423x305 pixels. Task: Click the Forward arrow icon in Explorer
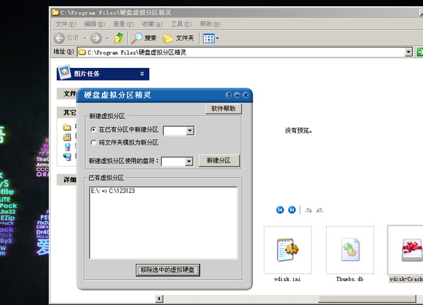coord(96,38)
